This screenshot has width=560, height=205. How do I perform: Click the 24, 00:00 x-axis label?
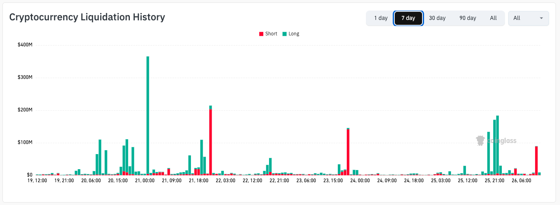click(360, 181)
